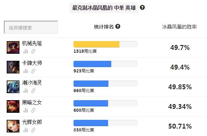The height and width of the screenshot is (136, 207).
Task: Click the 卡牌大师 champion name
Action: [x=32, y=63]
